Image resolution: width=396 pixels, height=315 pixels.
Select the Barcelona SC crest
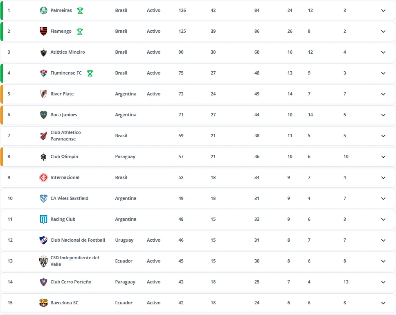(x=43, y=303)
